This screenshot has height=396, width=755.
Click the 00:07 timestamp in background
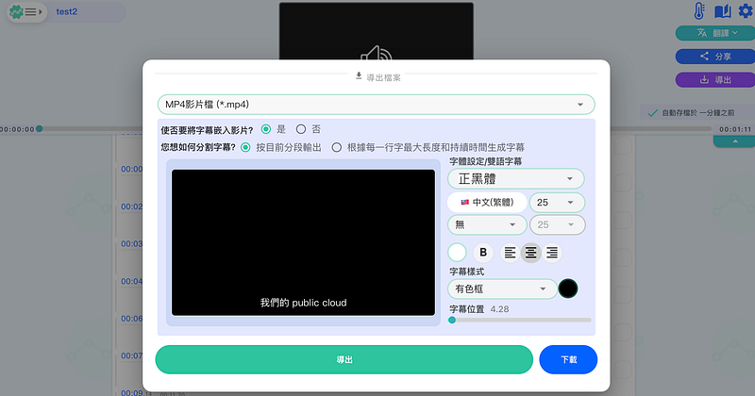click(x=131, y=355)
